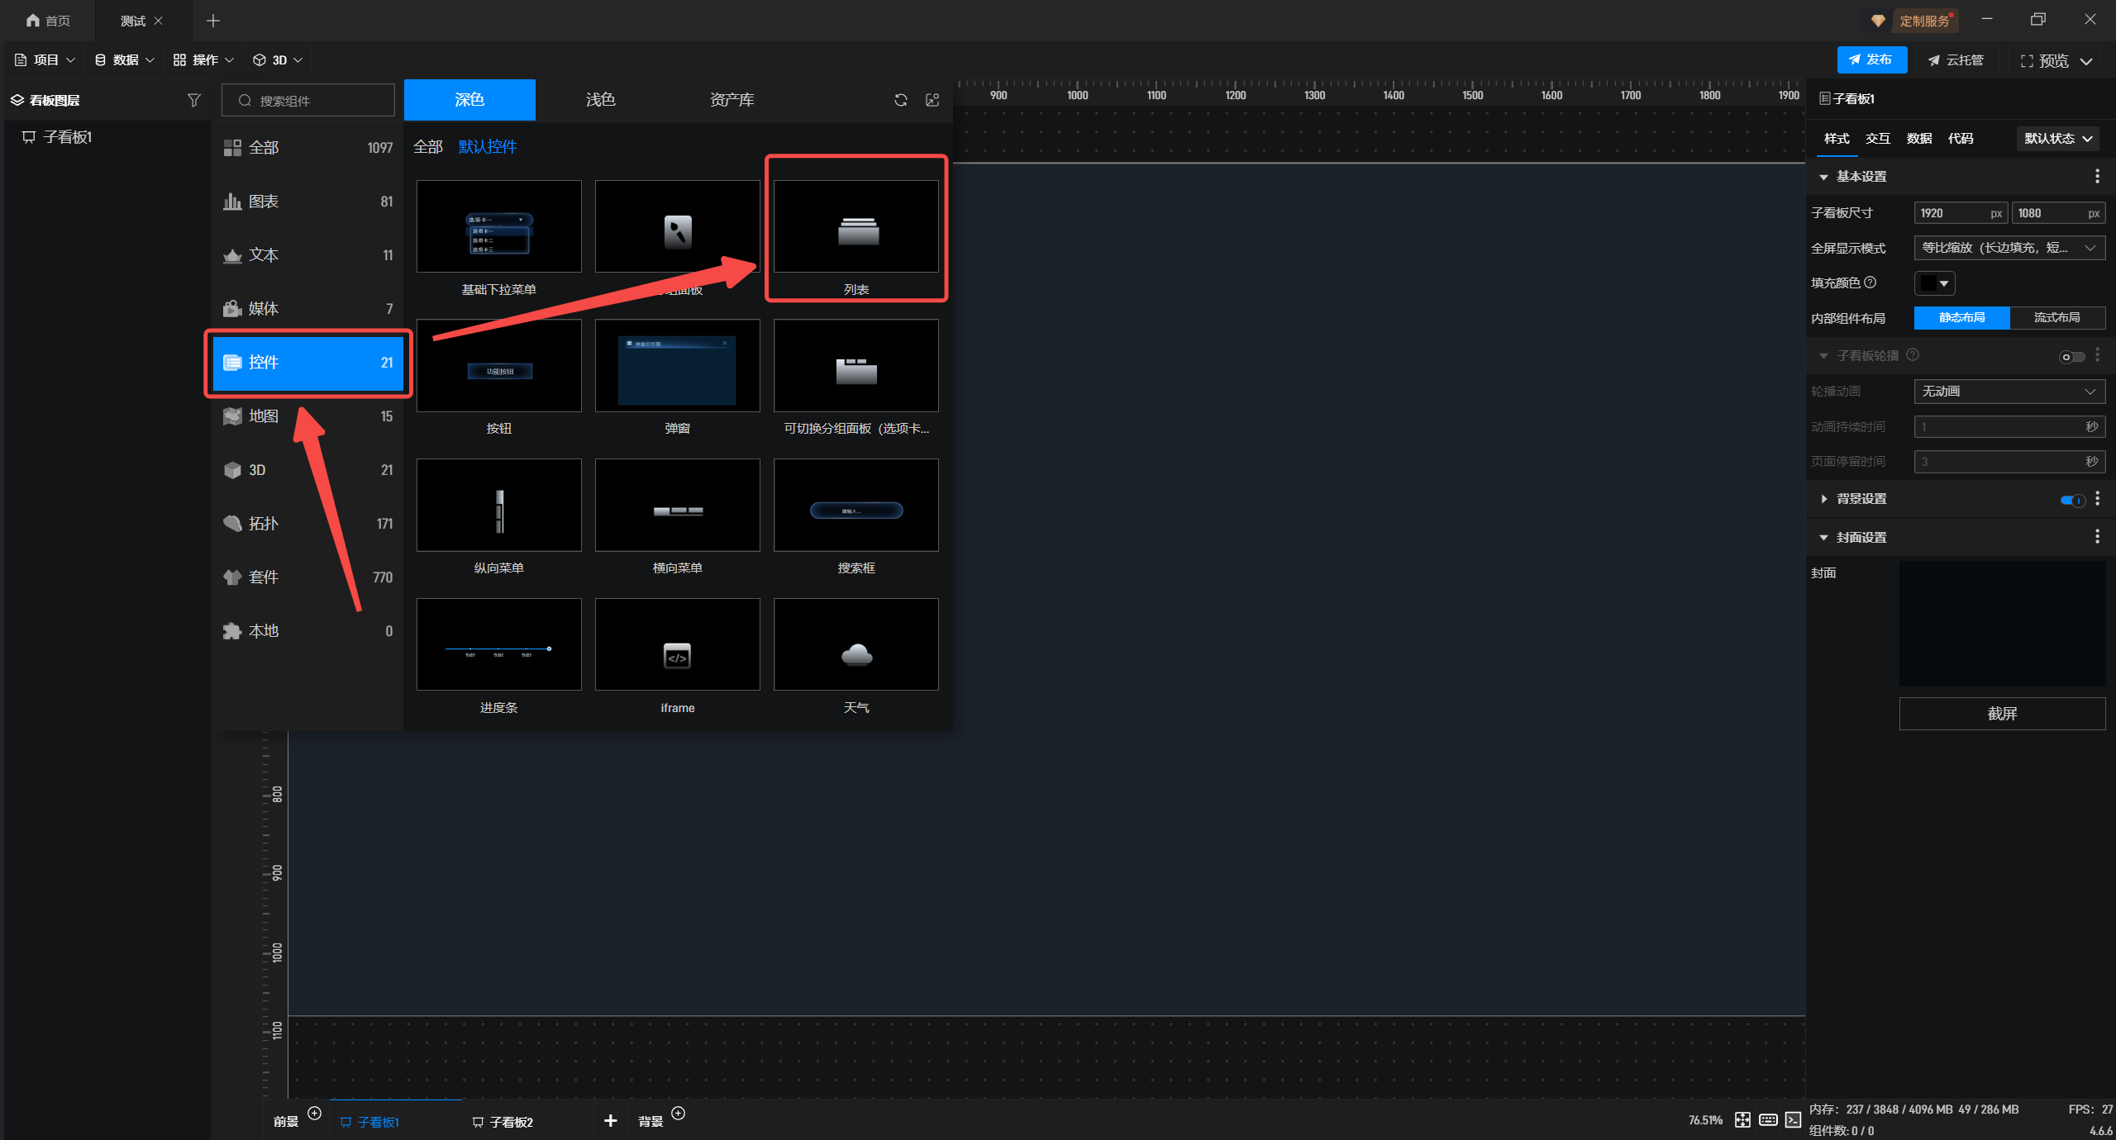Click the help icon next to 填充颜色
The width and height of the screenshot is (2116, 1140).
[1871, 283]
